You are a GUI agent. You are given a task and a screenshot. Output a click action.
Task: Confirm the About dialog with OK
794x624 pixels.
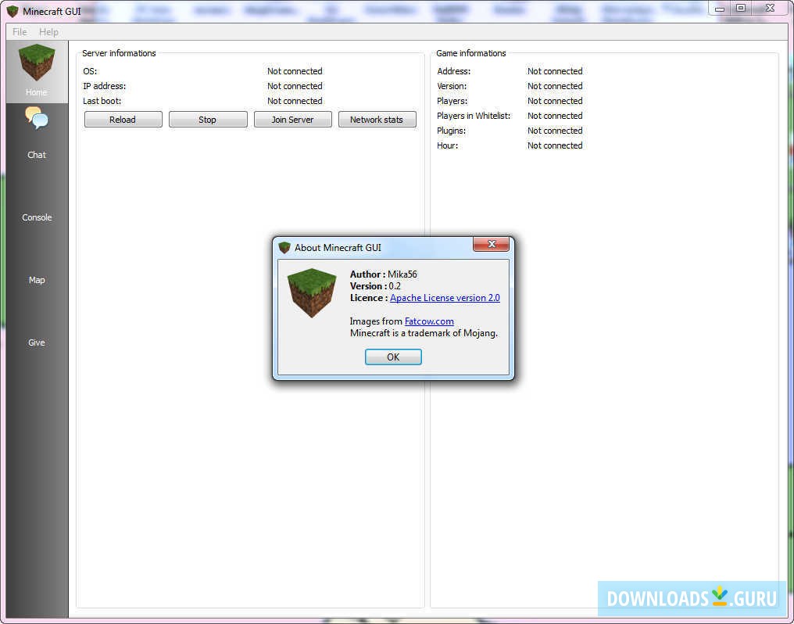[393, 357]
